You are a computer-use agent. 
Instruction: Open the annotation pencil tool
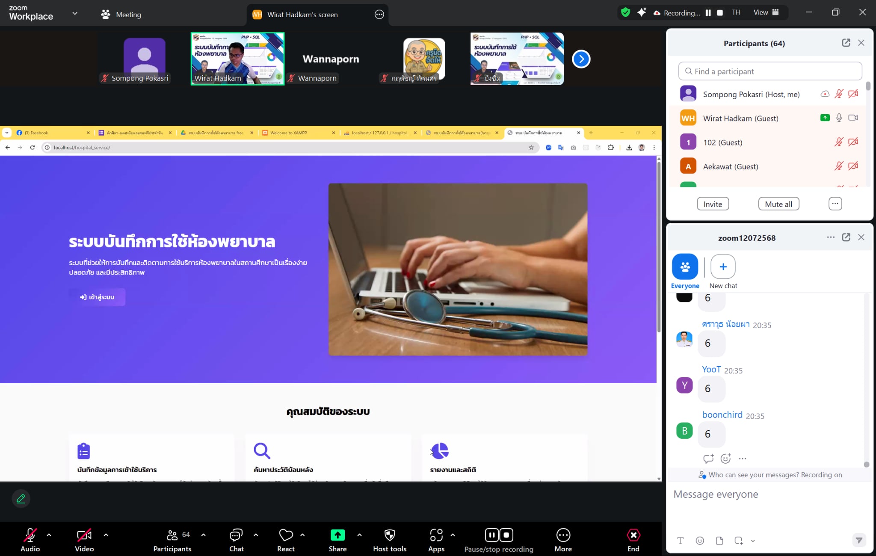[x=21, y=499]
